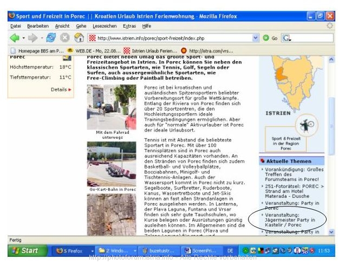Click the DE language indicator

point(230,251)
